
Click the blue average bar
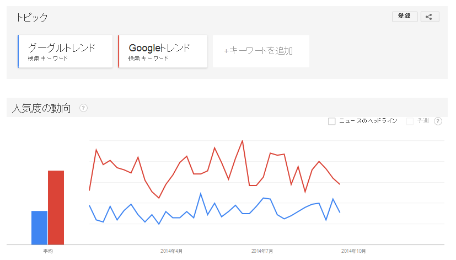point(39,227)
